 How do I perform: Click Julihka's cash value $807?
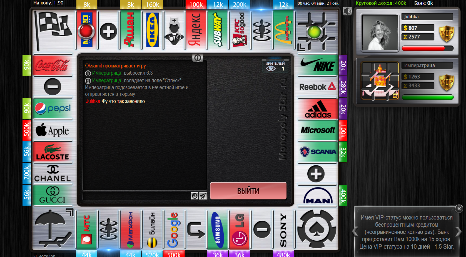click(x=418, y=28)
